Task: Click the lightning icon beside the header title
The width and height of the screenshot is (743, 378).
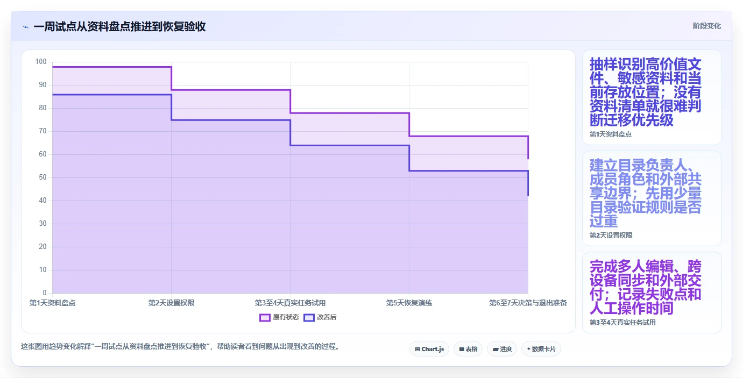Action: click(25, 27)
